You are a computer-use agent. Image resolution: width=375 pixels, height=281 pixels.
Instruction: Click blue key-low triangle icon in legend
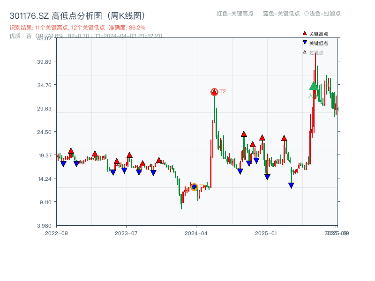coord(305,43)
